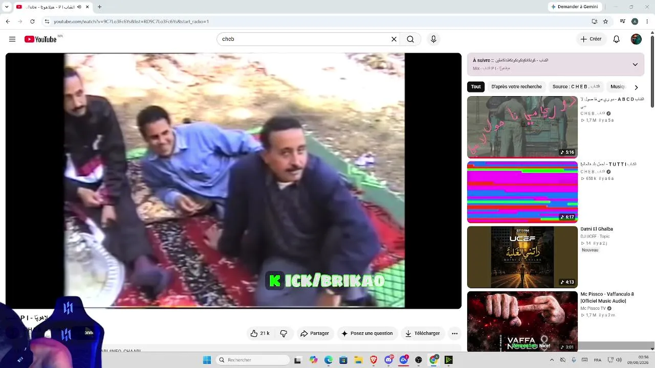Clear the search query with the X

pos(394,39)
